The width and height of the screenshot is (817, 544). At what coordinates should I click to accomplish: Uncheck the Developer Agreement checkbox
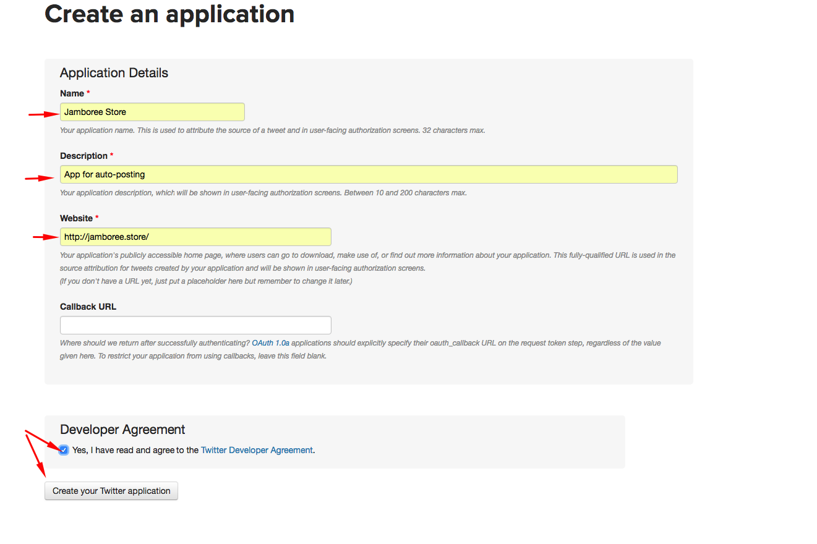(x=64, y=450)
